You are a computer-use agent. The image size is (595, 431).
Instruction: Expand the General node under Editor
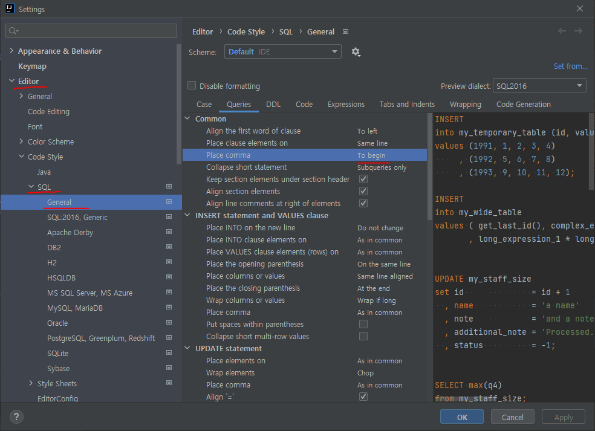tap(21, 96)
